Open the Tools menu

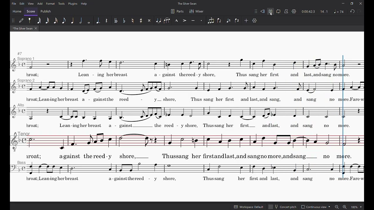point(61,3)
